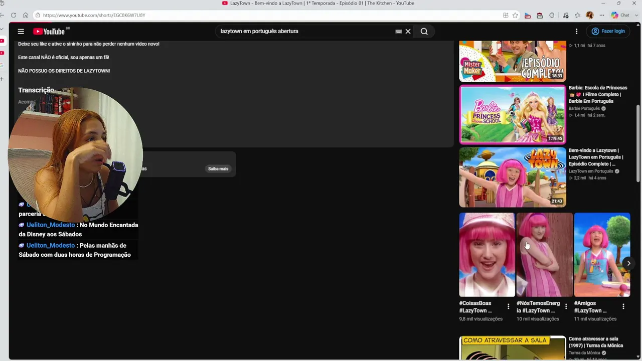Visit the Barbie Português channel

click(x=584, y=108)
